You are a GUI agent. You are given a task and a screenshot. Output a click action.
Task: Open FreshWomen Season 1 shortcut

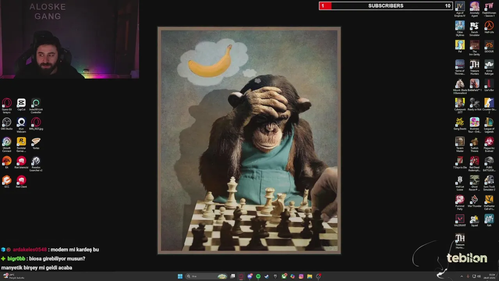489,9
